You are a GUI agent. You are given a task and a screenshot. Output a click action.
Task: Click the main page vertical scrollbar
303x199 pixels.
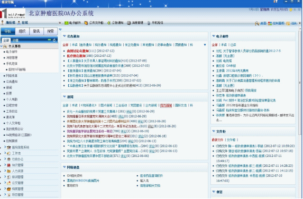tap(300, 83)
